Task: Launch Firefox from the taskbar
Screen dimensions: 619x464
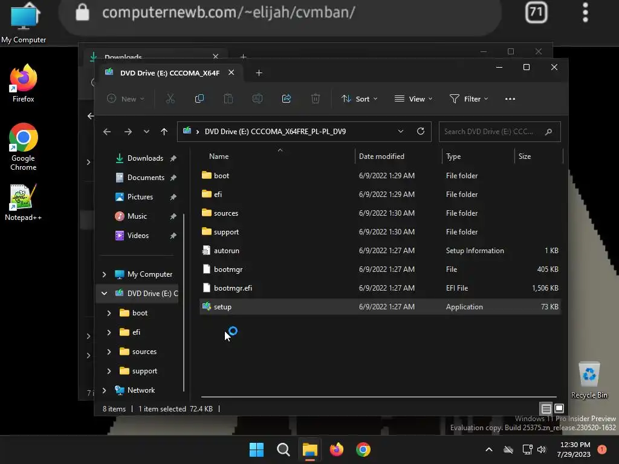Action: pyautogui.click(x=336, y=449)
